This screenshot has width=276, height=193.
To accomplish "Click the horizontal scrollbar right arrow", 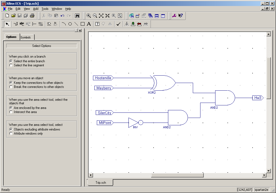I will pyautogui.click(x=264, y=175).
